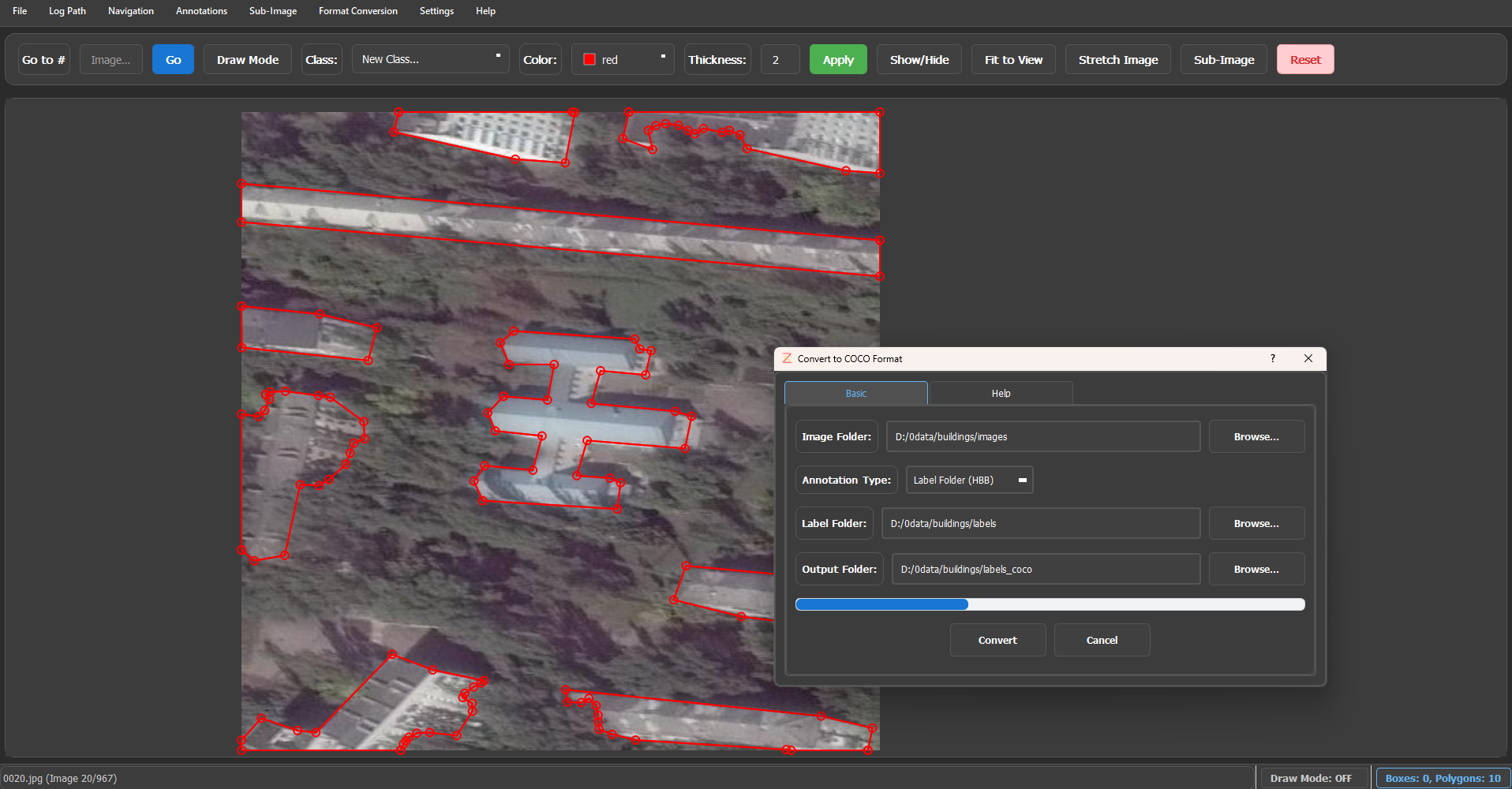Open the Format Conversion menu
Image resolution: width=1512 pixels, height=789 pixels.
357,11
